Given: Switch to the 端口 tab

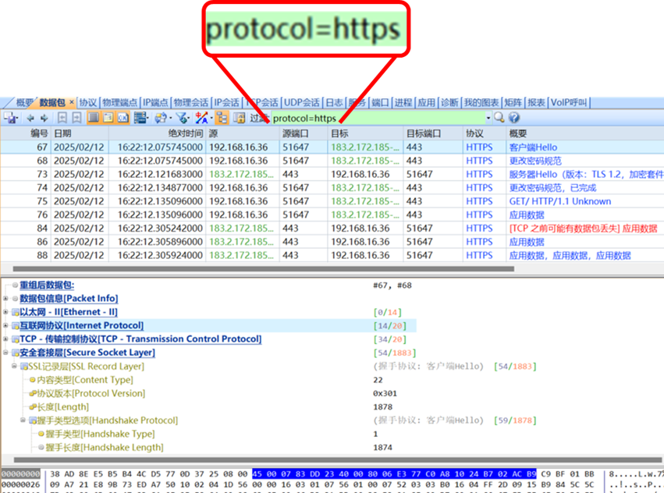Looking at the screenshot, I should pyautogui.click(x=380, y=102).
